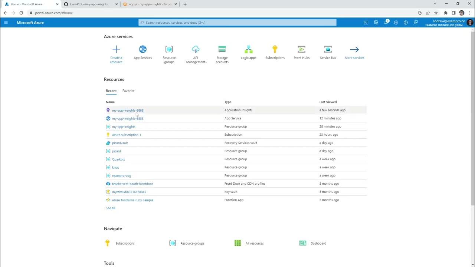475x267 pixels.
Task: Switch to the Recent resources tab
Action: (111, 91)
